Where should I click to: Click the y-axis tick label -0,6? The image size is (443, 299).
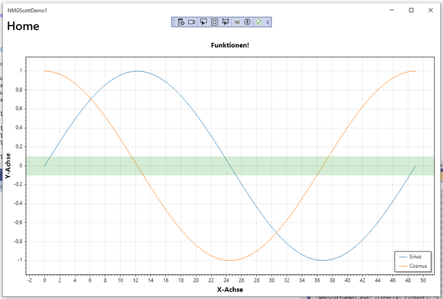[x=18, y=222]
